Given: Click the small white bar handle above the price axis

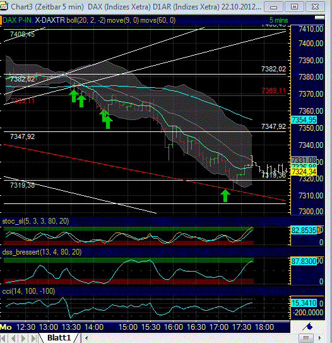Looking at the screenshot, I should pyautogui.click(x=319, y=18).
